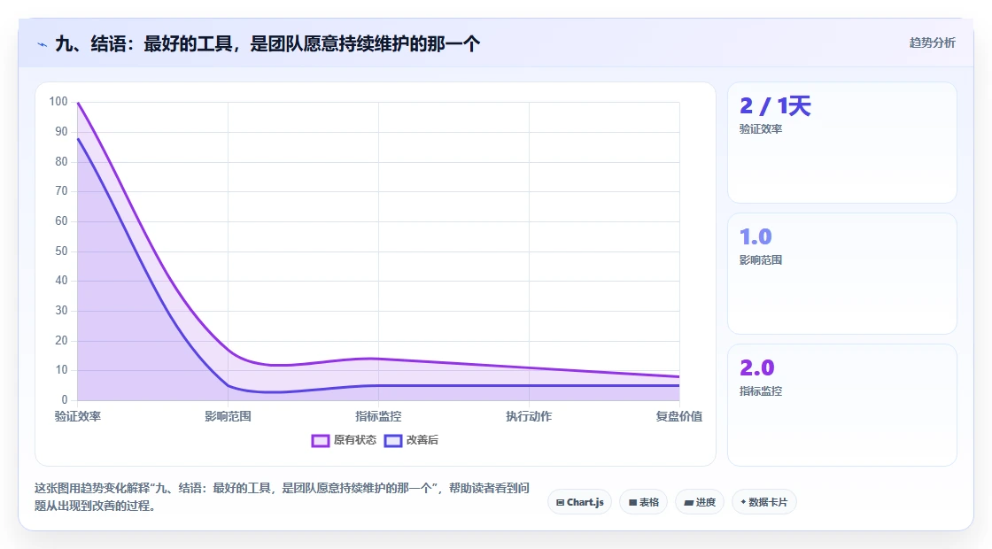Click the Chart.js tag icon

pyautogui.click(x=560, y=503)
